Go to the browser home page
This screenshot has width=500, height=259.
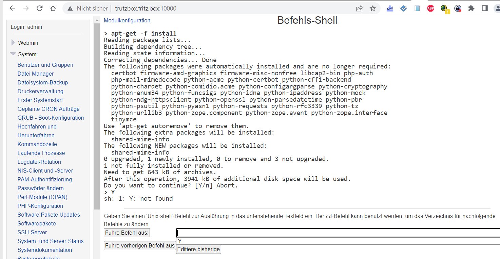pyautogui.click(x=53, y=8)
